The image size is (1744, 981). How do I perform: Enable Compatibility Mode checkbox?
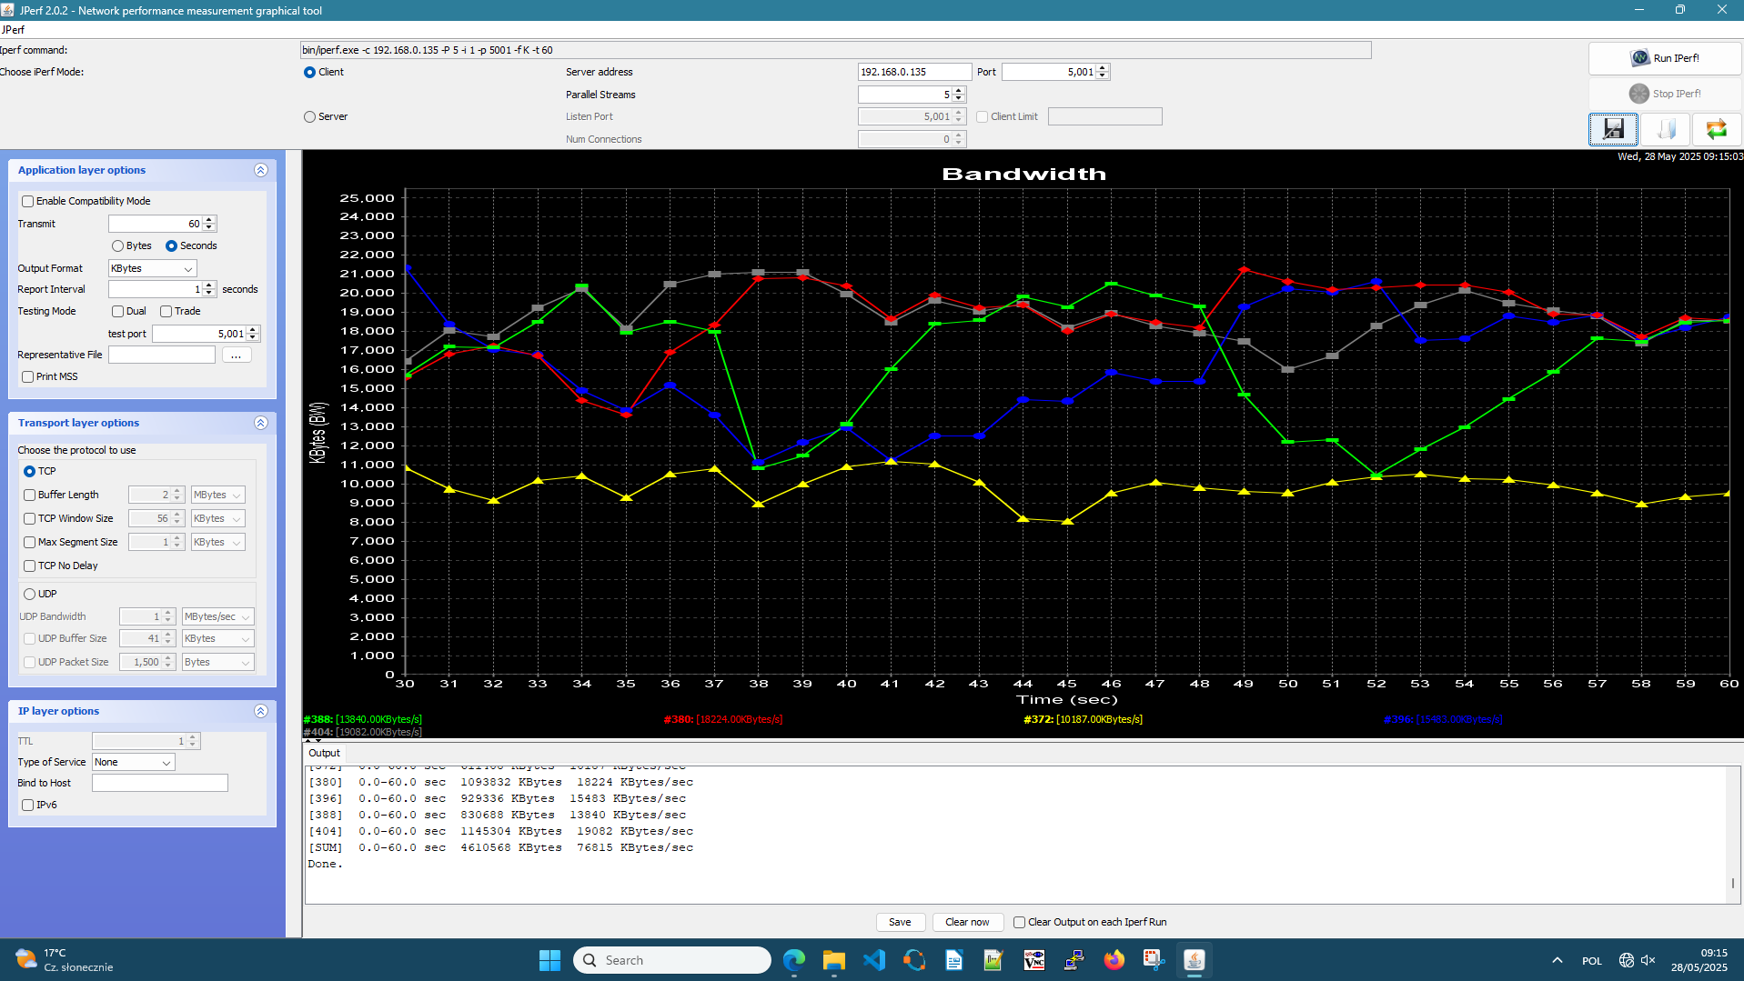tap(28, 201)
